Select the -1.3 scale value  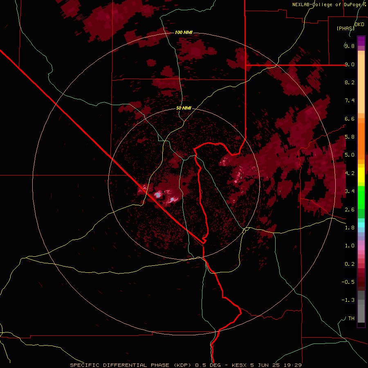coord(348,300)
